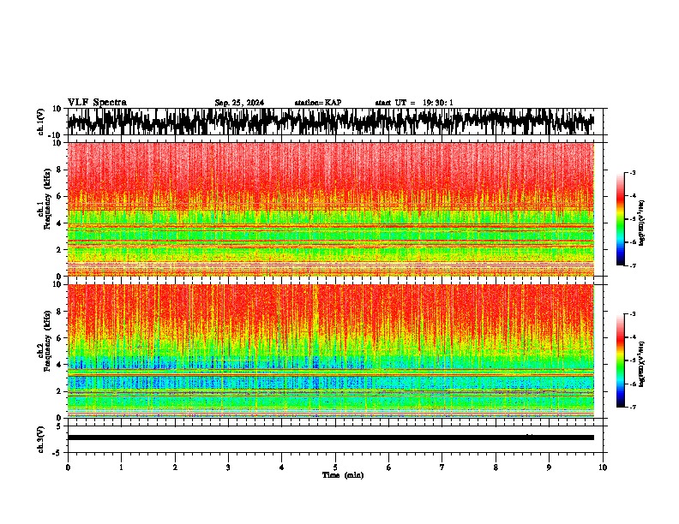Click the ch.2 colorbar log(PSD) units label
Image resolution: width=679 pixels, height=524 pixels.
click(x=642, y=365)
